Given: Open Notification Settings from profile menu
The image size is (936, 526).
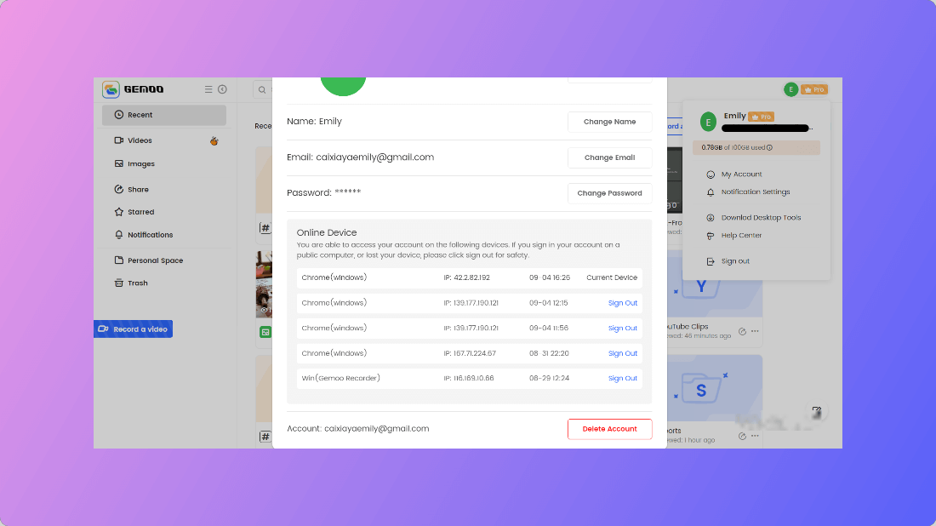Looking at the screenshot, I should point(755,192).
